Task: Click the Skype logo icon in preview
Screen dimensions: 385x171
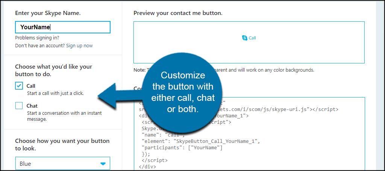Action: pos(244,38)
